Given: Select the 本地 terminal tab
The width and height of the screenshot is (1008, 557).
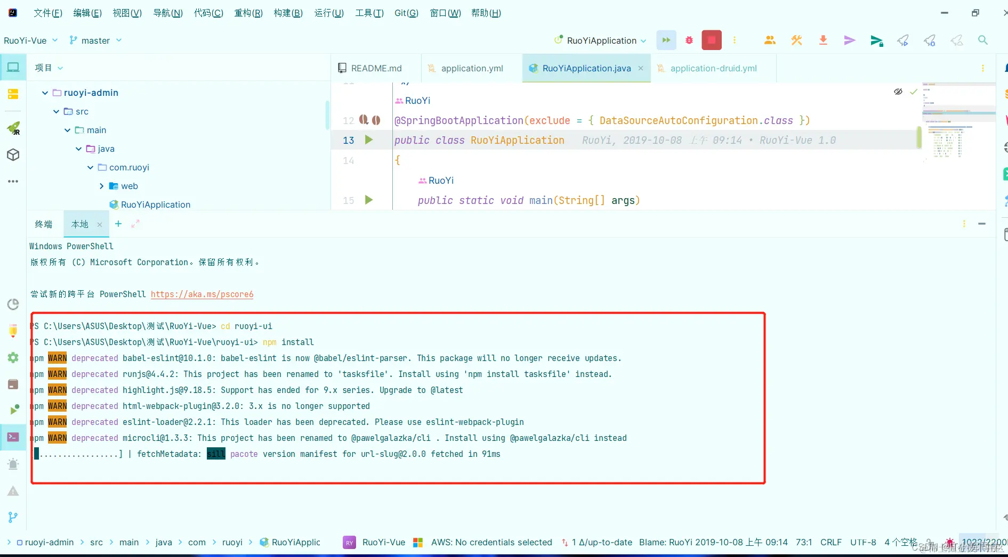Looking at the screenshot, I should pyautogui.click(x=80, y=224).
